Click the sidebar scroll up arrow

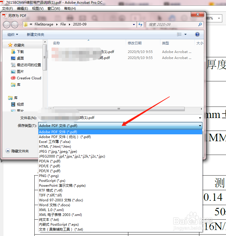pyautogui.click(x=45, y=42)
